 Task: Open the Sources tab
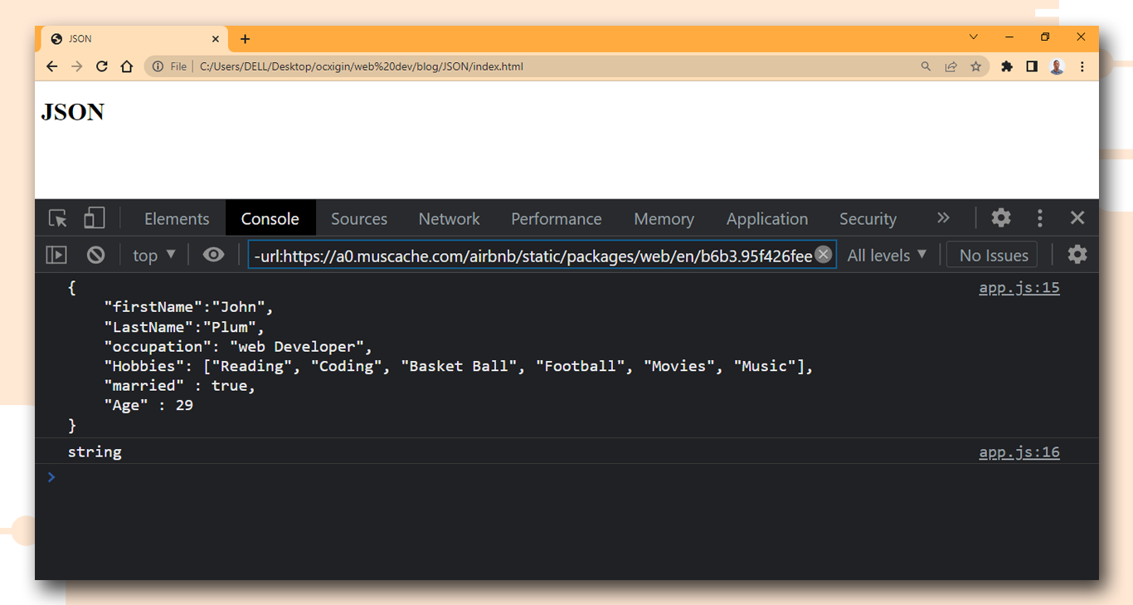point(359,219)
